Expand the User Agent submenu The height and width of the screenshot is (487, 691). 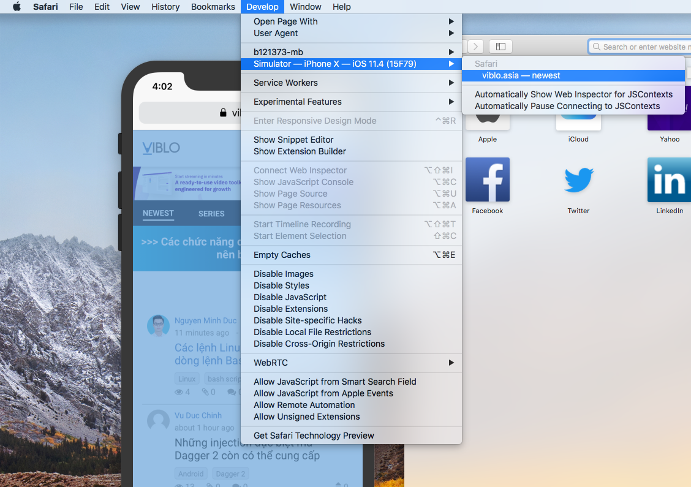[351, 33]
